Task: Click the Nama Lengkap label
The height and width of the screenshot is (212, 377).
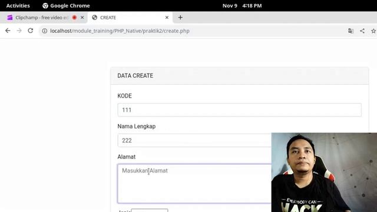Action: point(137,127)
